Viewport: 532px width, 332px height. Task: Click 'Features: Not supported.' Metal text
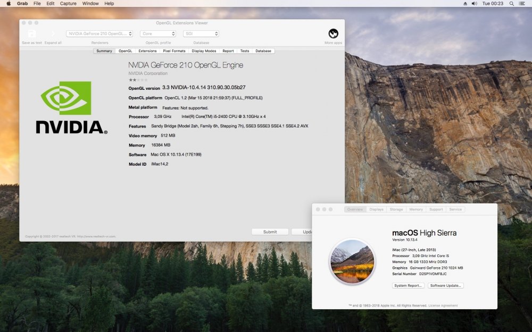pyautogui.click(x=185, y=108)
